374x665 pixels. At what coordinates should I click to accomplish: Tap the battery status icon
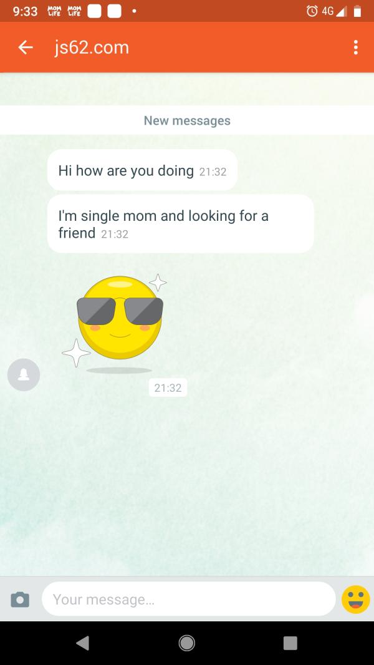pyautogui.click(x=357, y=11)
